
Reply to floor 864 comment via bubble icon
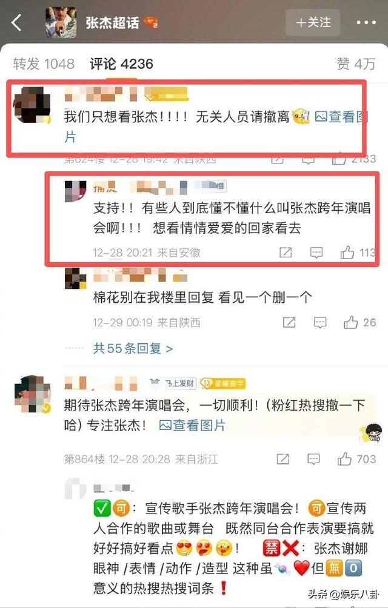[313, 460]
